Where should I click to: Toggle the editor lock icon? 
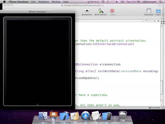click(162, 21)
